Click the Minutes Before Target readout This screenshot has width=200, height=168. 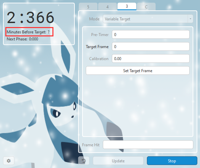click(28, 32)
